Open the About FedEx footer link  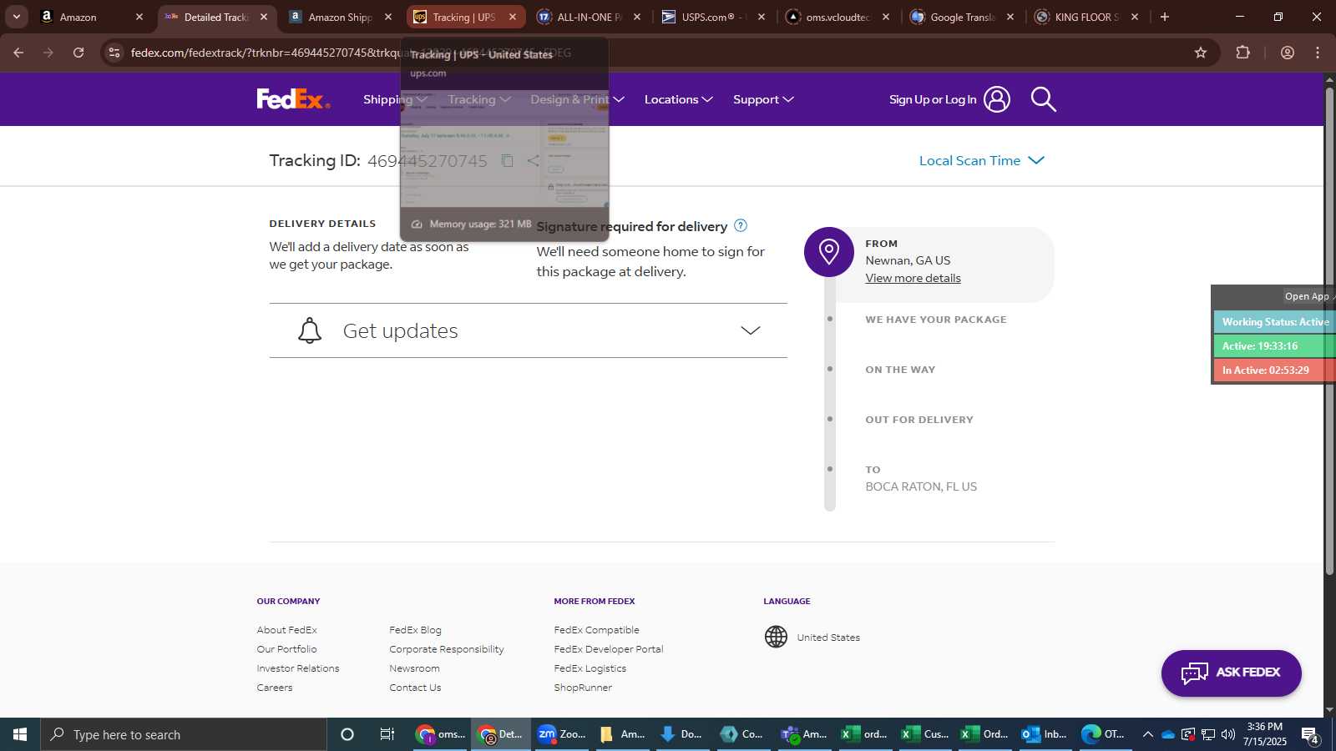point(286,630)
